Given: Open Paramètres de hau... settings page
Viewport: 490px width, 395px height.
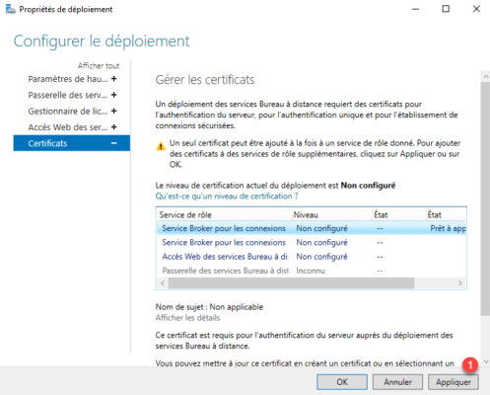Looking at the screenshot, I should point(68,79).
